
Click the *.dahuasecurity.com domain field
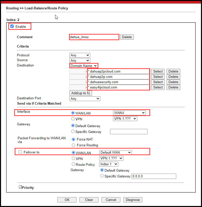pyautogui.click(x=118, y=82)
